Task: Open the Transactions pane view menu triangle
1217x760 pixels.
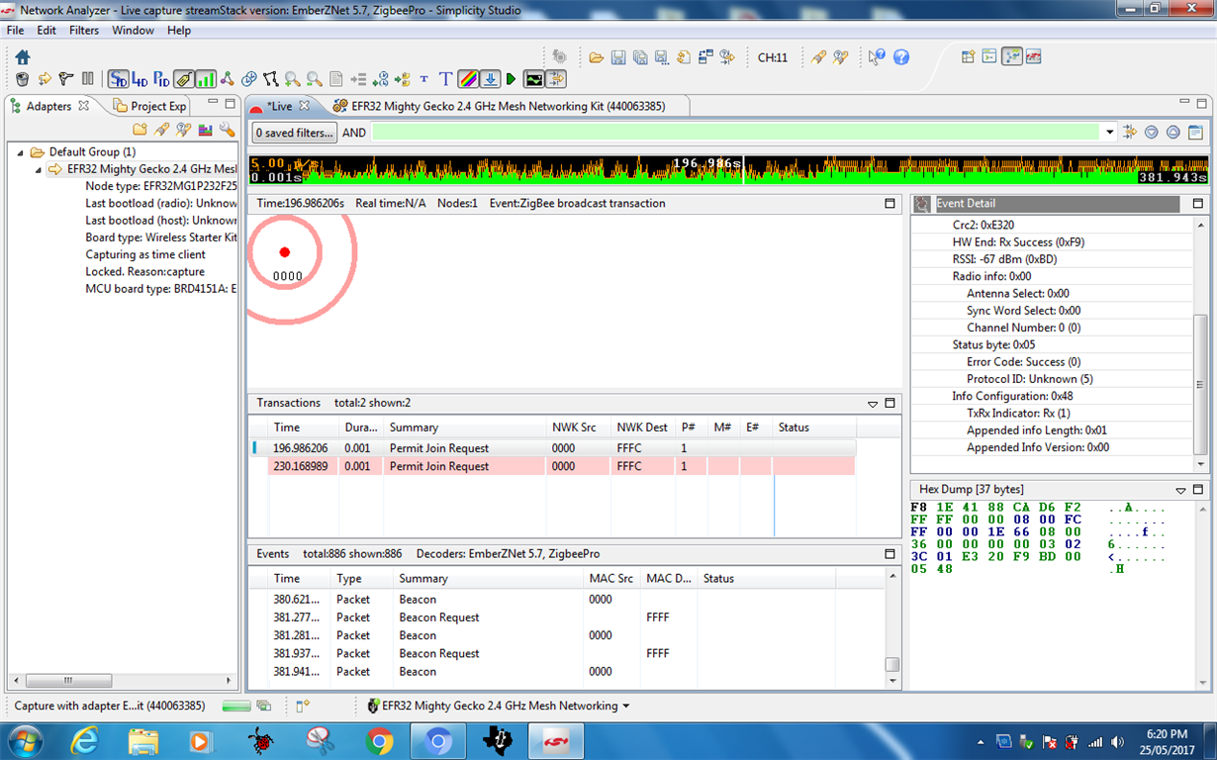Action: point(873,404)
